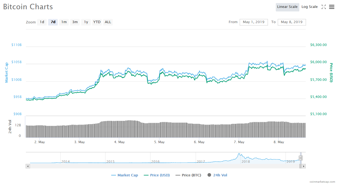Click the coinmarketcap.com credit link

322,182
